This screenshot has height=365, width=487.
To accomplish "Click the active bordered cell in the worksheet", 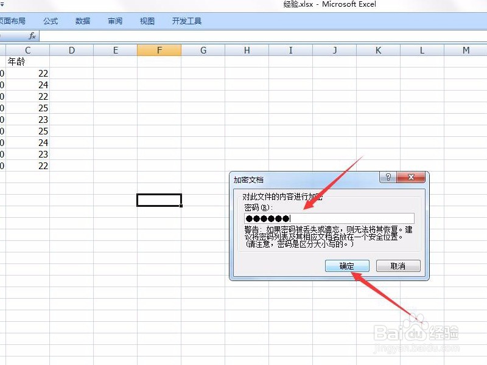I will 159,200.
